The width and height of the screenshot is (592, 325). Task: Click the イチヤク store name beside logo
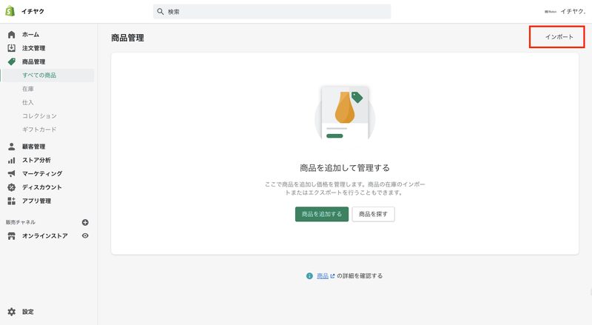click(33, 11)
